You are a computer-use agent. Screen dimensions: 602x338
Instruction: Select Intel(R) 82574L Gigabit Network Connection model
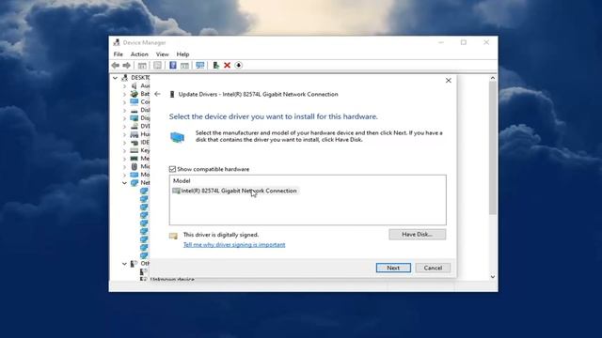(234, 191)
